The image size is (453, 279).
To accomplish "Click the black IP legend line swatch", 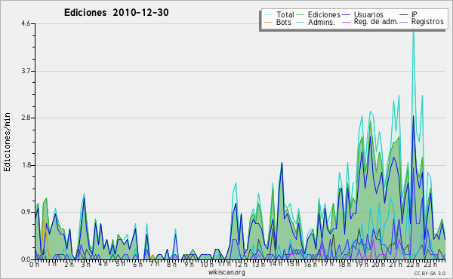I will pyautogui.click(x=404, y=15).
